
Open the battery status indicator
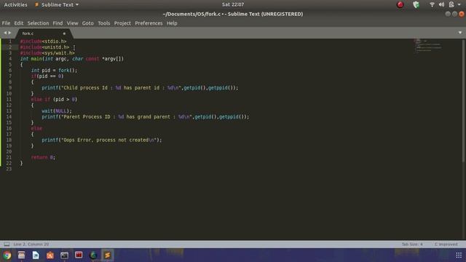coord(451,4)
